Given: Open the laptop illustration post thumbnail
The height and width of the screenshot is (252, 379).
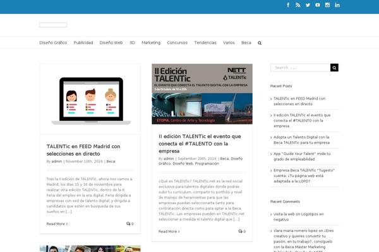Looking at the screenshot, I should pyautogui.click(x=90, y=99).
